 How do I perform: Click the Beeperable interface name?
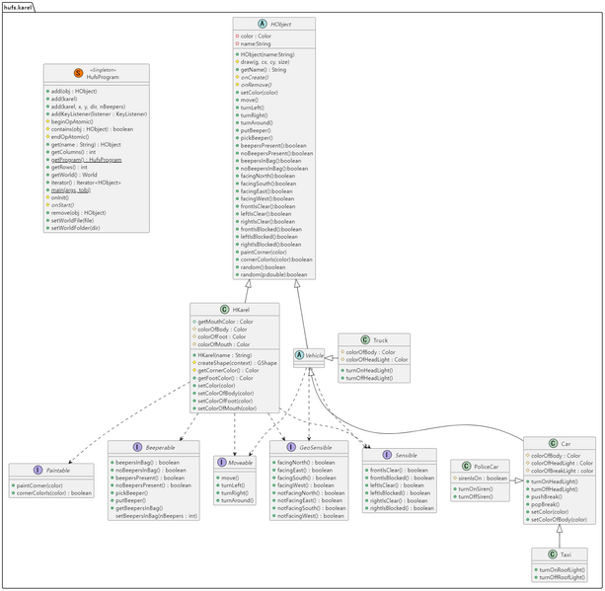click(160, 448)
